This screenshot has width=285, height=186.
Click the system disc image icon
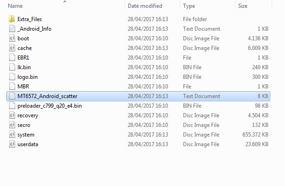point(12,134)
